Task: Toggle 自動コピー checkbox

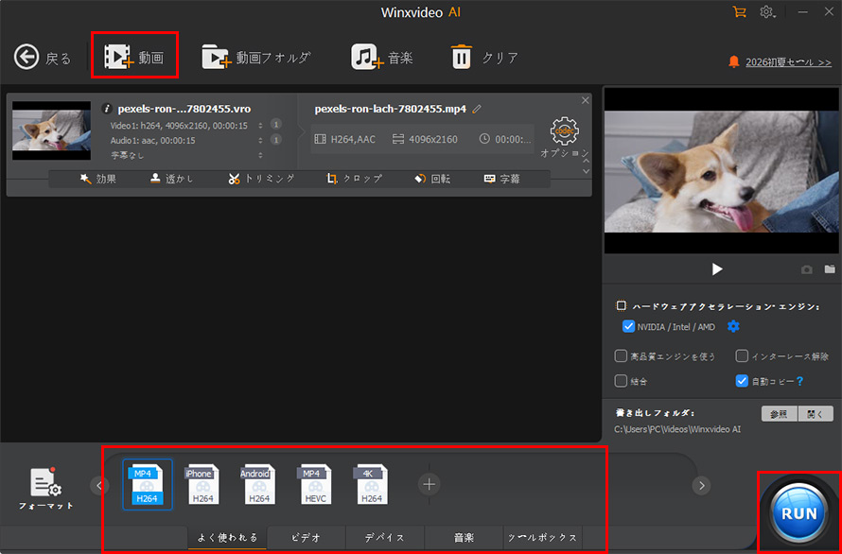Action: coord(742,381)
